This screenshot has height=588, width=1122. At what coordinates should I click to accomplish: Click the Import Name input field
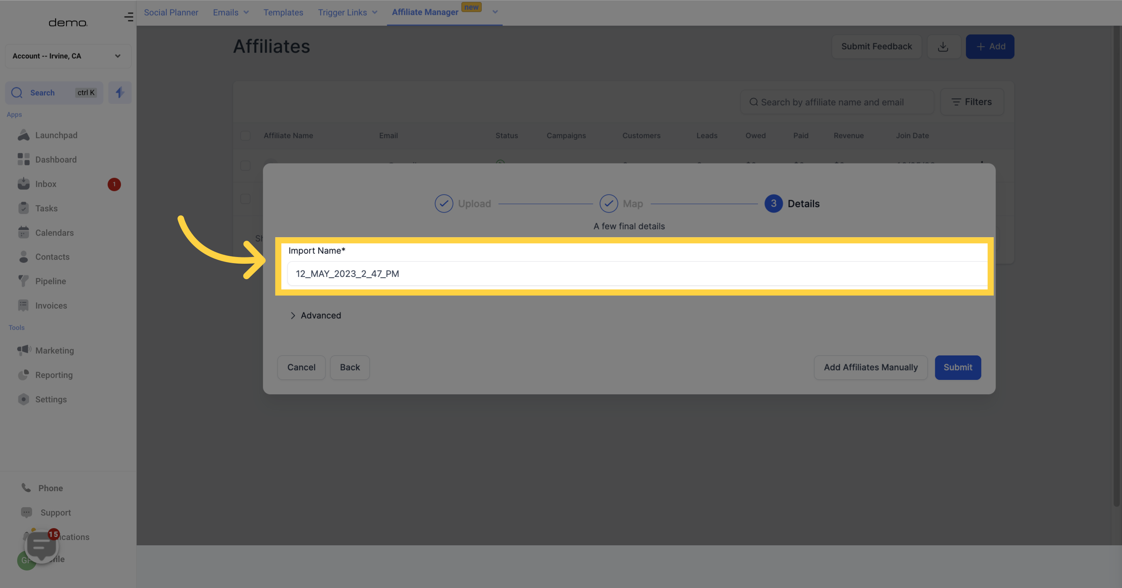[x=637, y=273]
